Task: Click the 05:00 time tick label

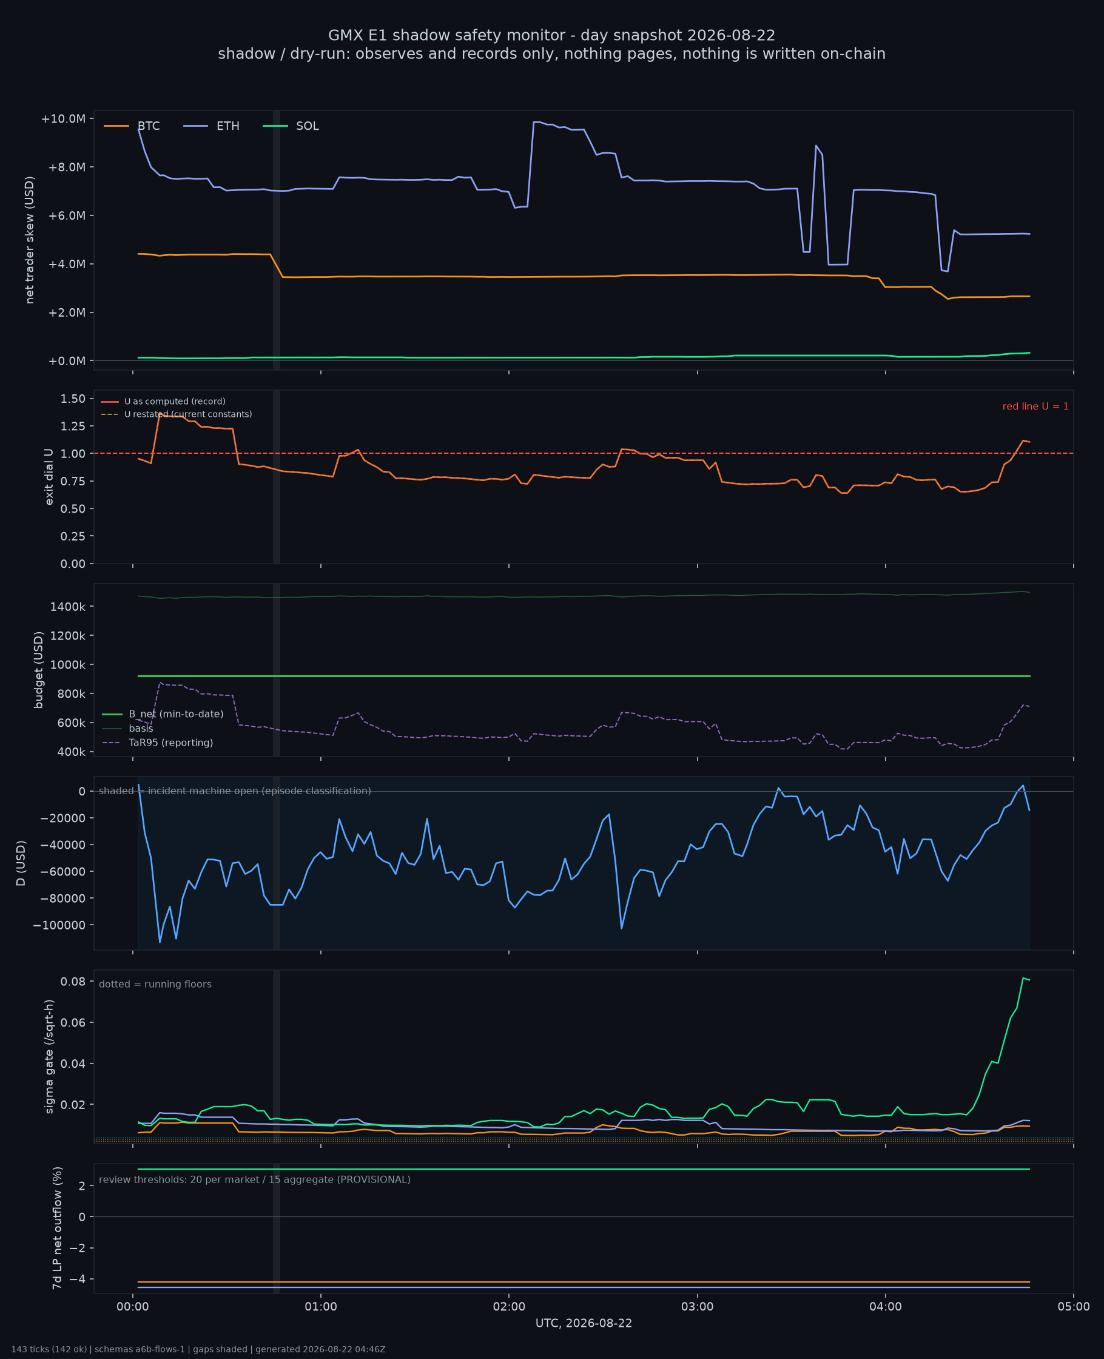Action: [1074, 1307]
